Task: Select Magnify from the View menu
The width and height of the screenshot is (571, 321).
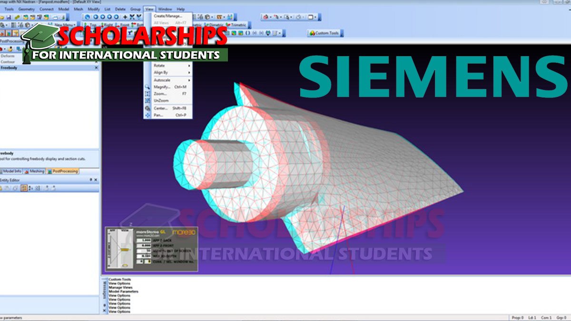Action: pos(168,87)
